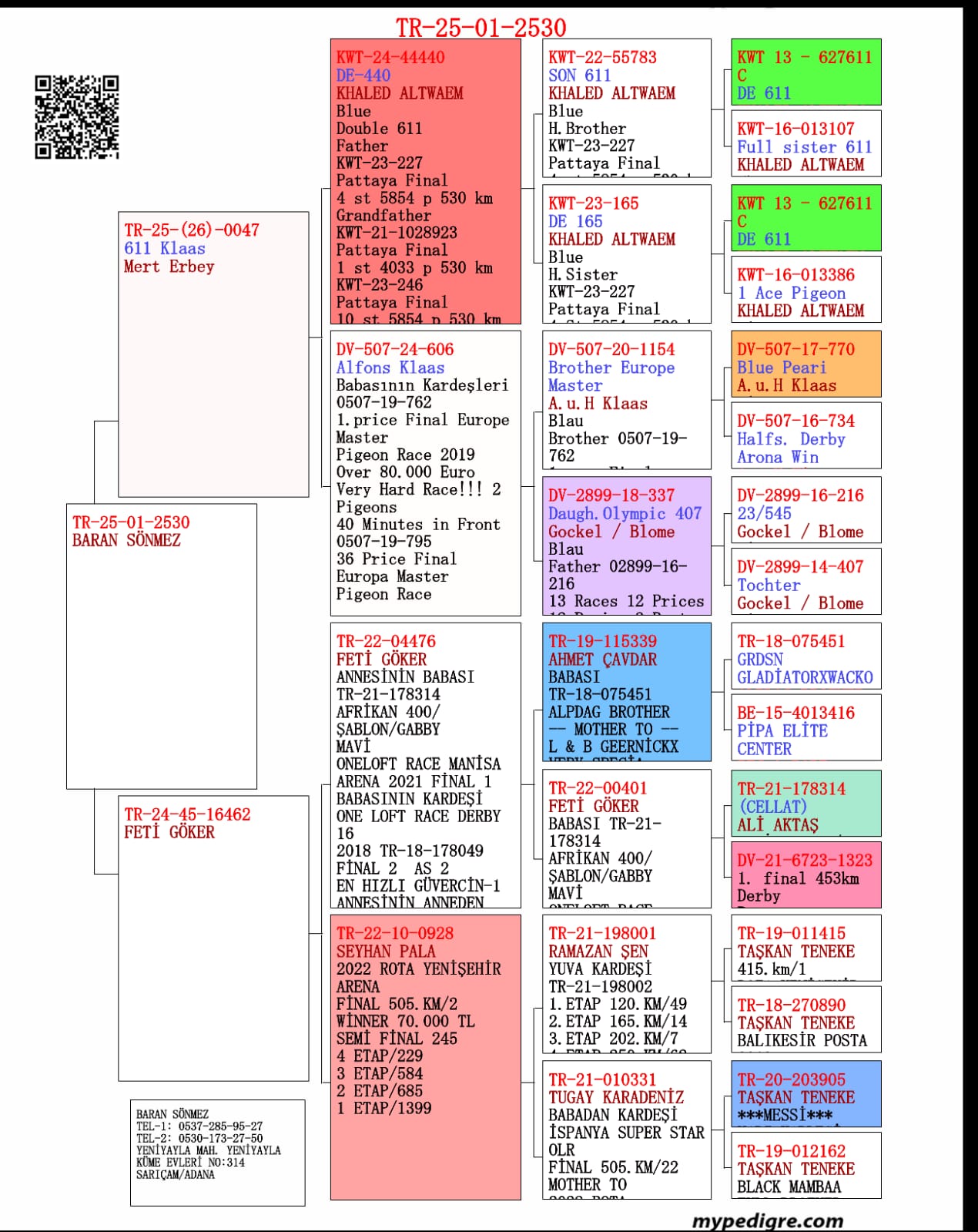This screenshot has height=1232, width=978.
Task: Select the TR-24-45-16462 dam box
Action: 213,938
